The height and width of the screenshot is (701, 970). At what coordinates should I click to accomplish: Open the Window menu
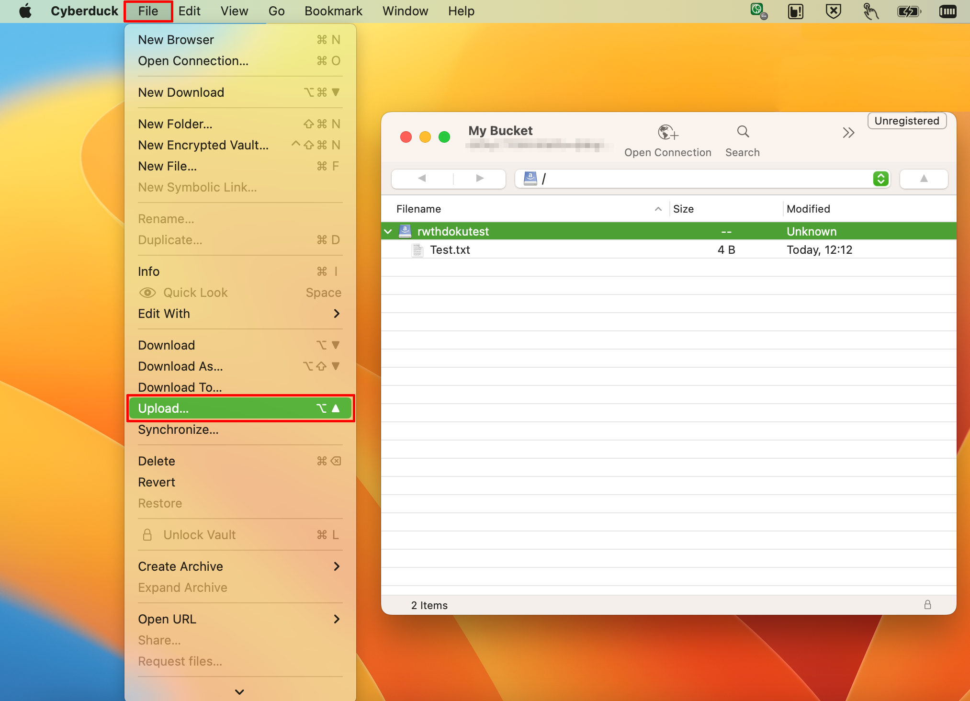tap(405, 11)
